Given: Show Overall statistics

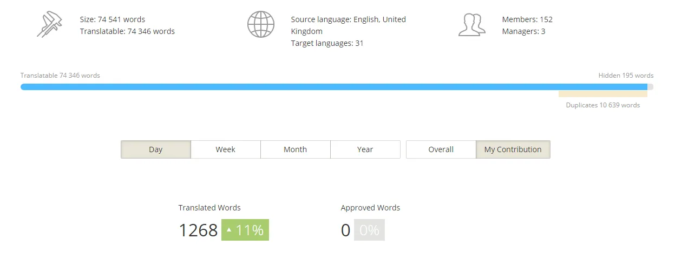Looking at the screenshot, I should [441, 149].
